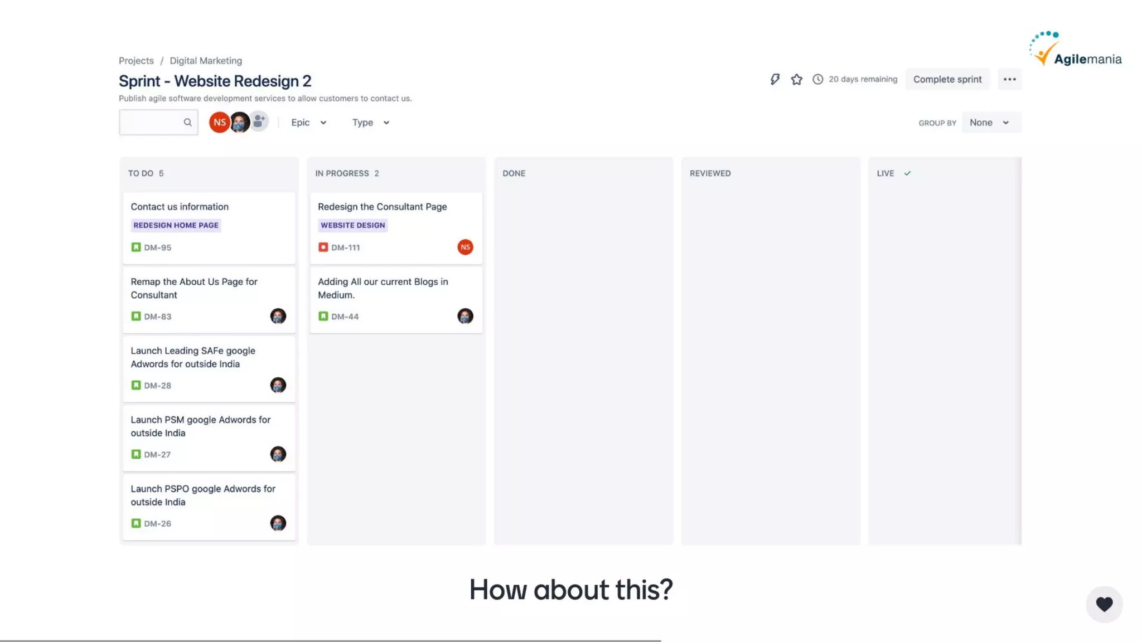Click the REVIEWED column header
1142x642 pixels.
pyautogui.click(x=710, y=173)
